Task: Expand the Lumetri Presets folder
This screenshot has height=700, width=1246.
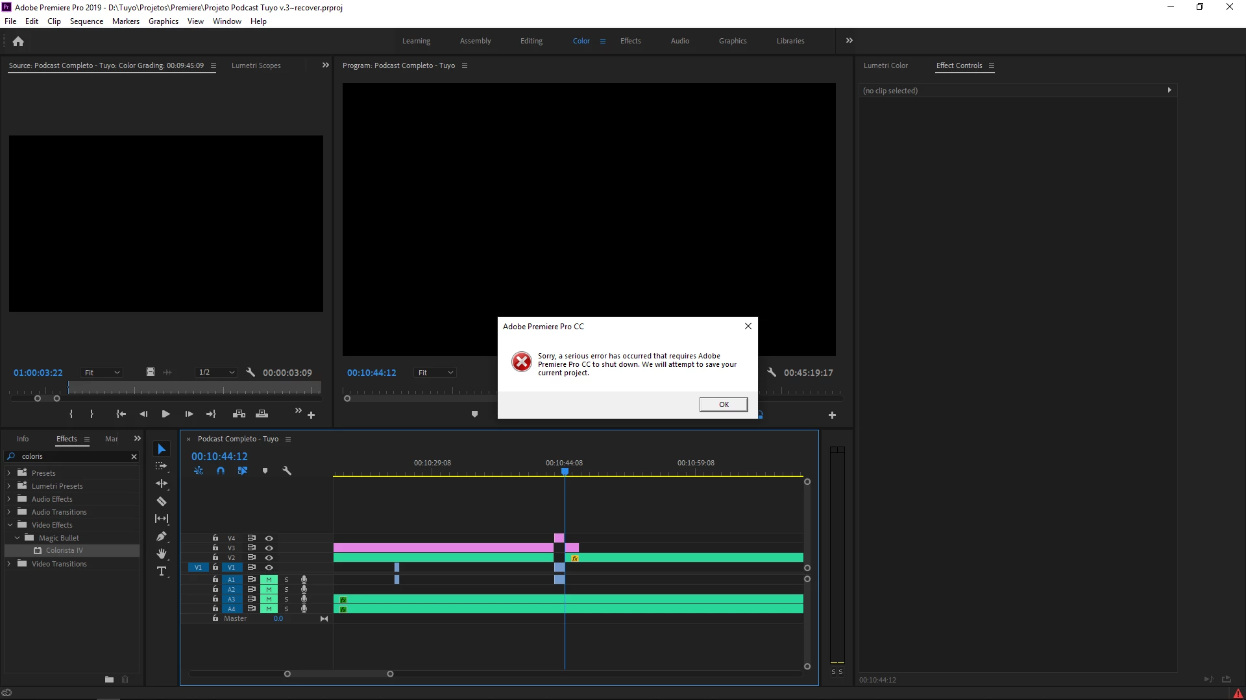Action: pos(9,486)
